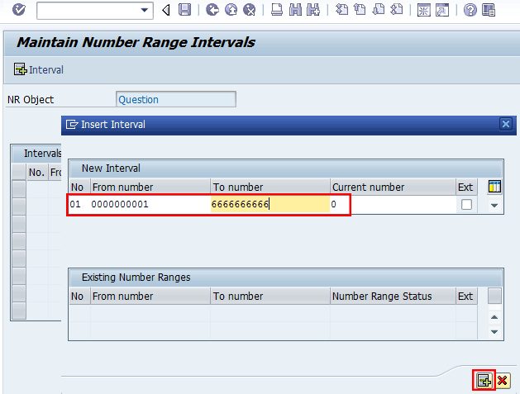Click the No field containing 01

(79, 204)
